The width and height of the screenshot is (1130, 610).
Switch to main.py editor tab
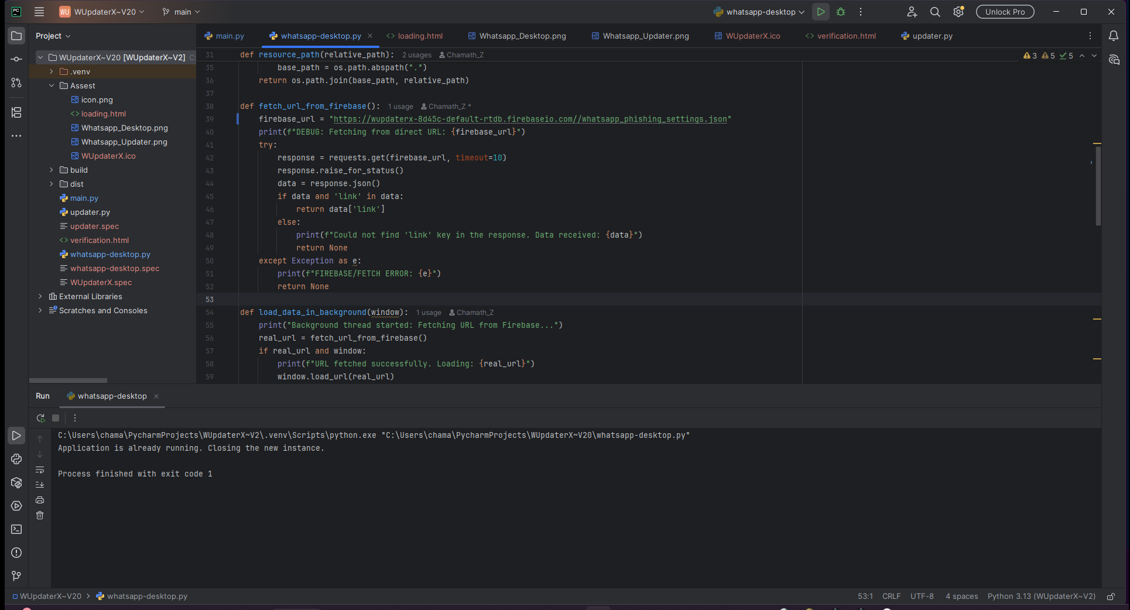(x=224, y=36)
